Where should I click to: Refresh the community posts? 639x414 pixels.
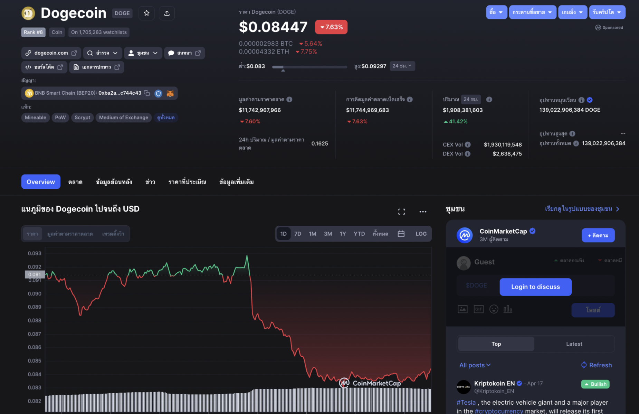(x=596, y=365)
